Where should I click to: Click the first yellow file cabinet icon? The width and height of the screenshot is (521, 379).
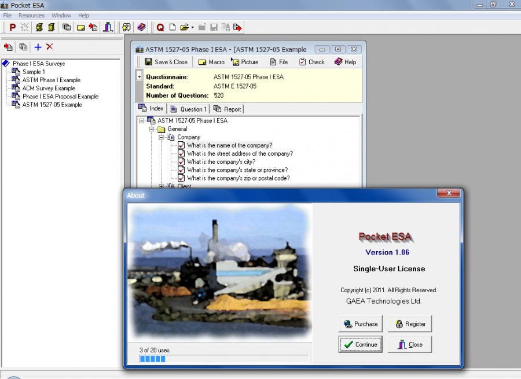coord(39,27)
